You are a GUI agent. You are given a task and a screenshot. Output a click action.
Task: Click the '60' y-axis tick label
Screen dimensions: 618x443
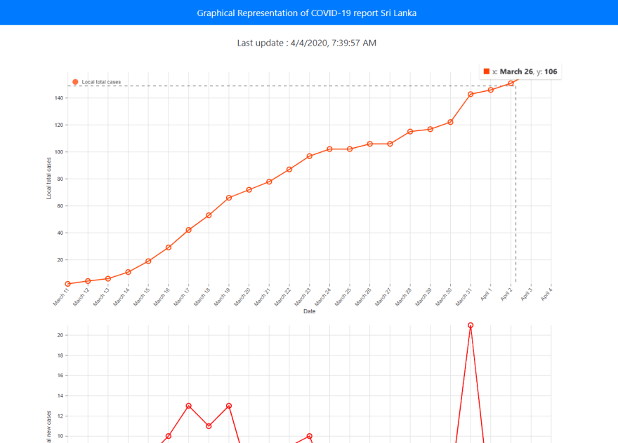point(60,206)
